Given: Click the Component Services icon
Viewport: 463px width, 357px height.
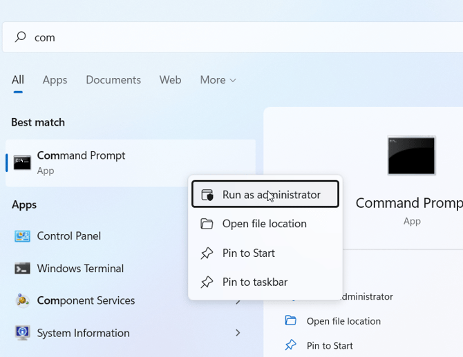Looking at the screenshot, I should 22,300.
